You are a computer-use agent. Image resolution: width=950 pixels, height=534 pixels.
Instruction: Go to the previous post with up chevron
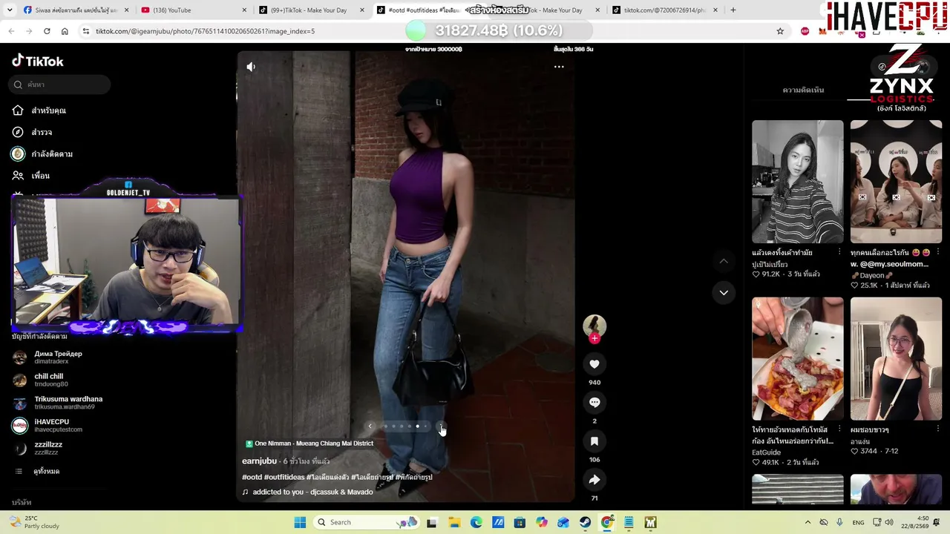[x=724, y=261]
